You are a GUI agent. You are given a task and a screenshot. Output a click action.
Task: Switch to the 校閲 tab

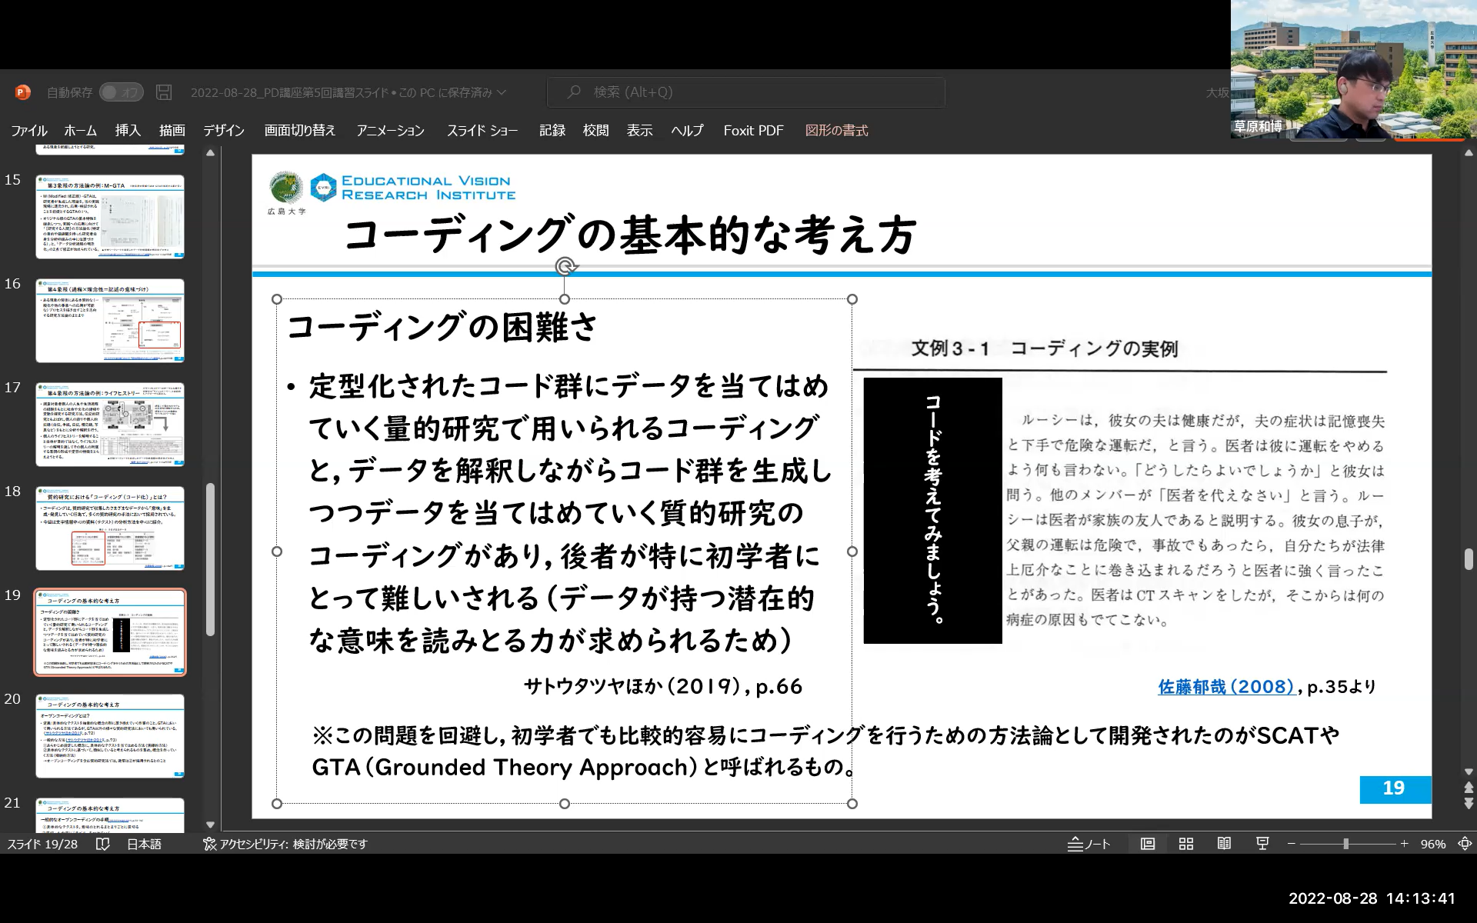click(x=596, y=131)
